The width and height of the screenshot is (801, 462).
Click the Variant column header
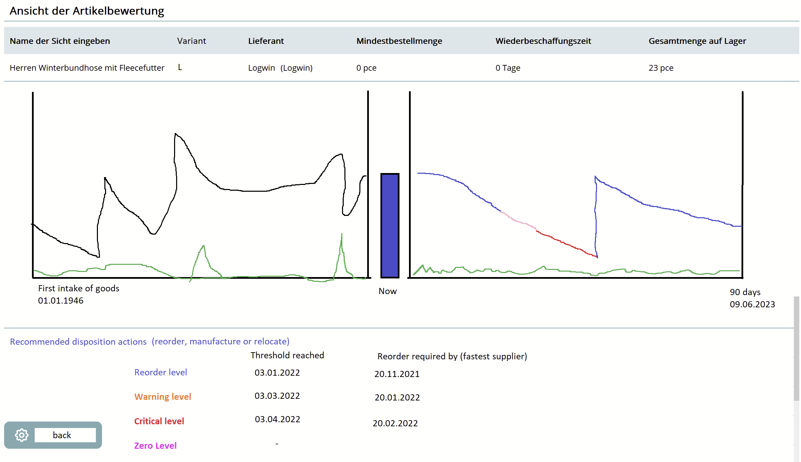(x=191, y=41)
